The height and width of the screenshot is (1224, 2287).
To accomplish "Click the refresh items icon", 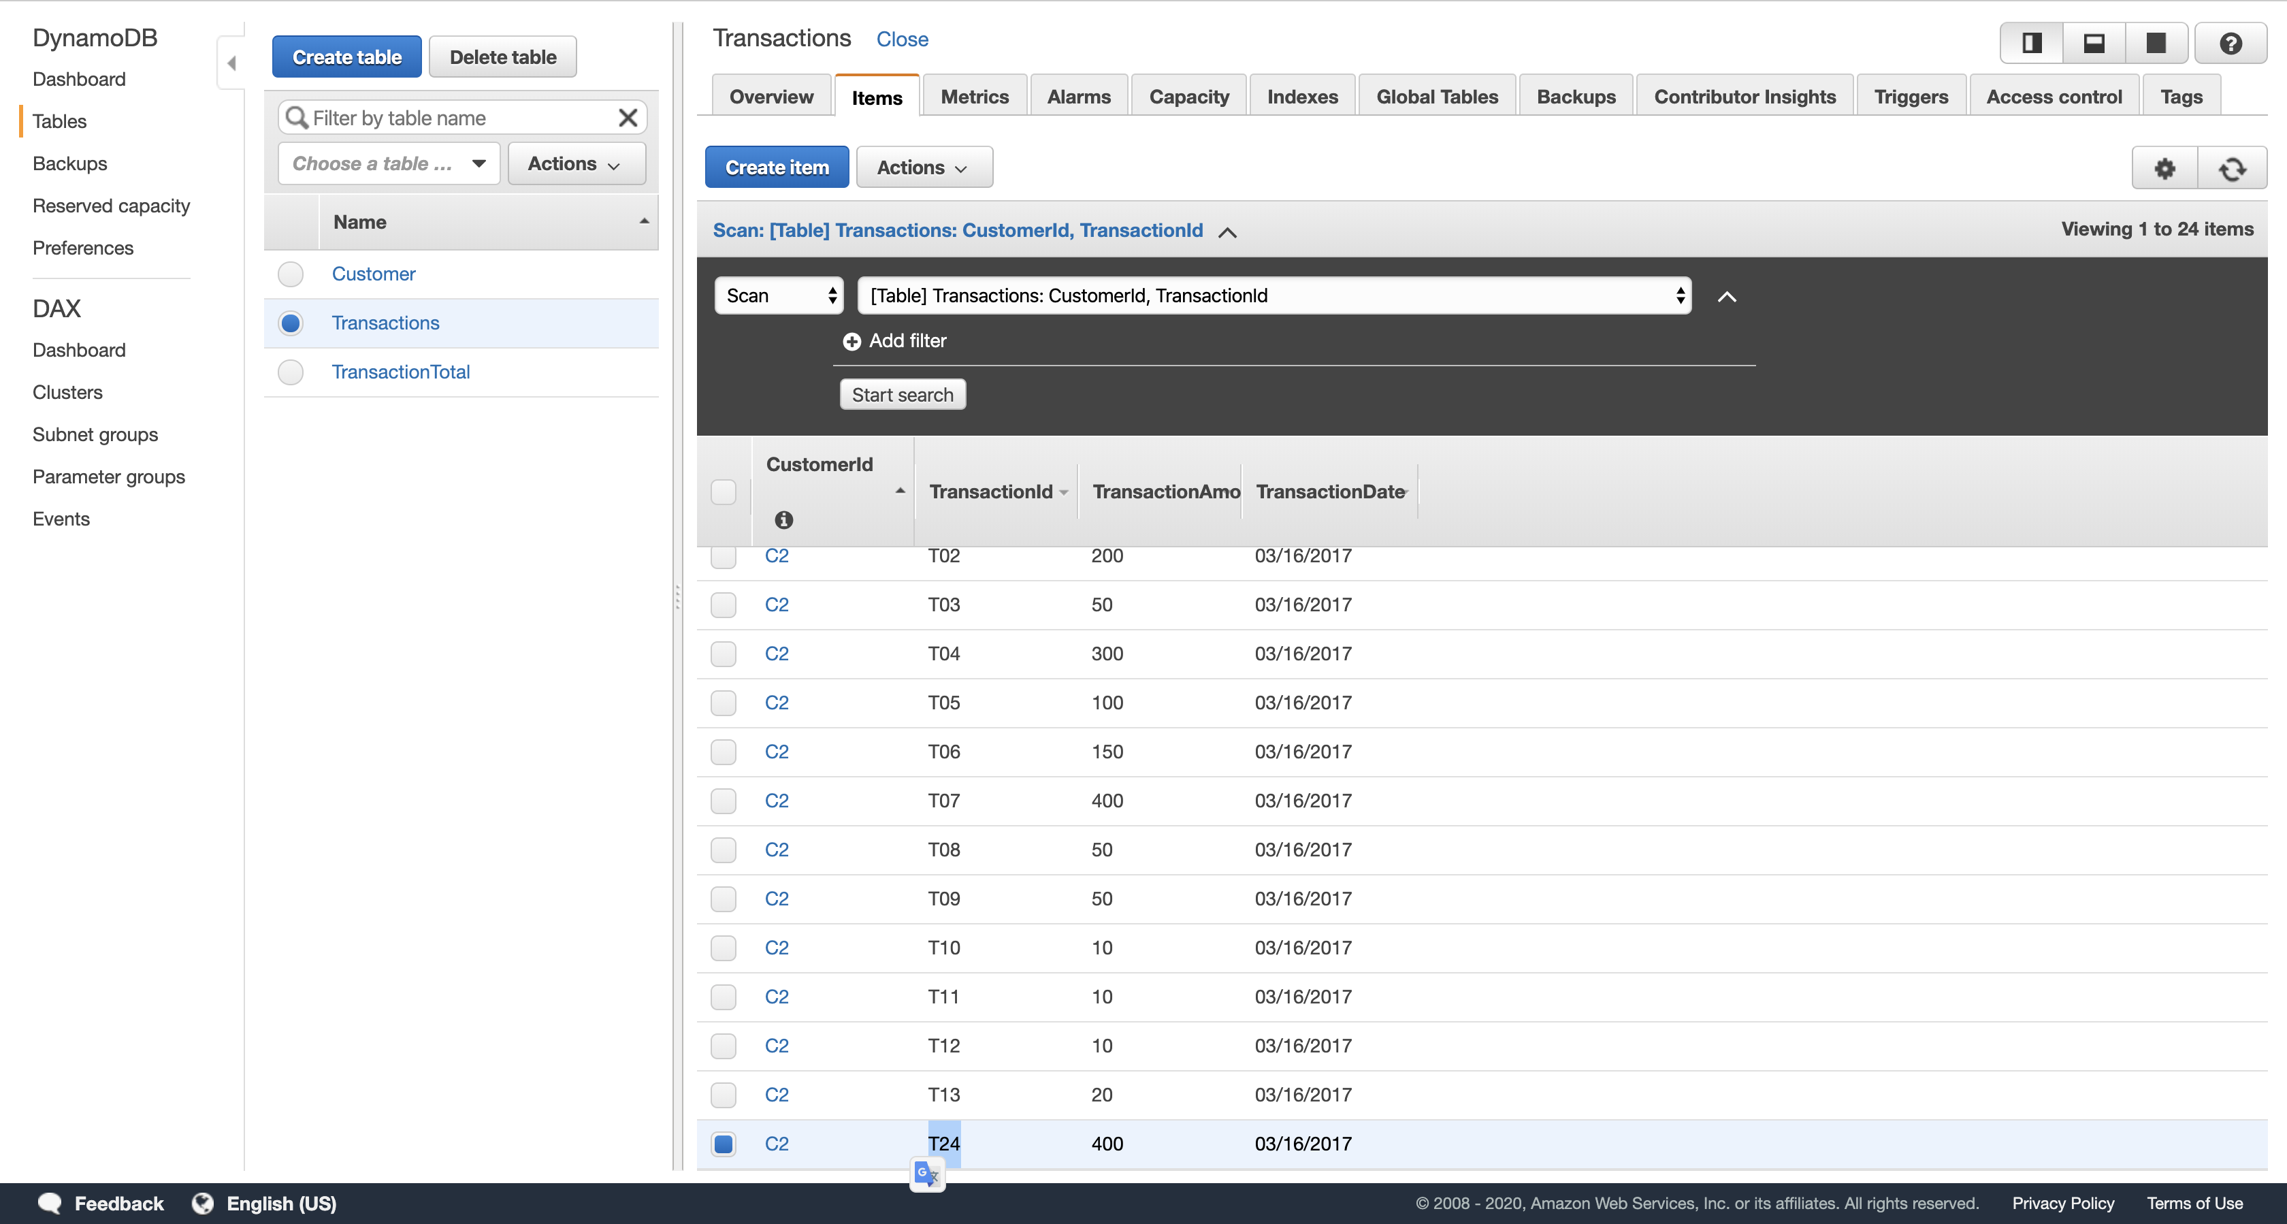I will (2232, 168).
